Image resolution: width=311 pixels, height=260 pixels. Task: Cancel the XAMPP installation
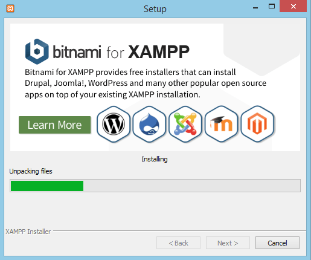click(x=277, y=243)
